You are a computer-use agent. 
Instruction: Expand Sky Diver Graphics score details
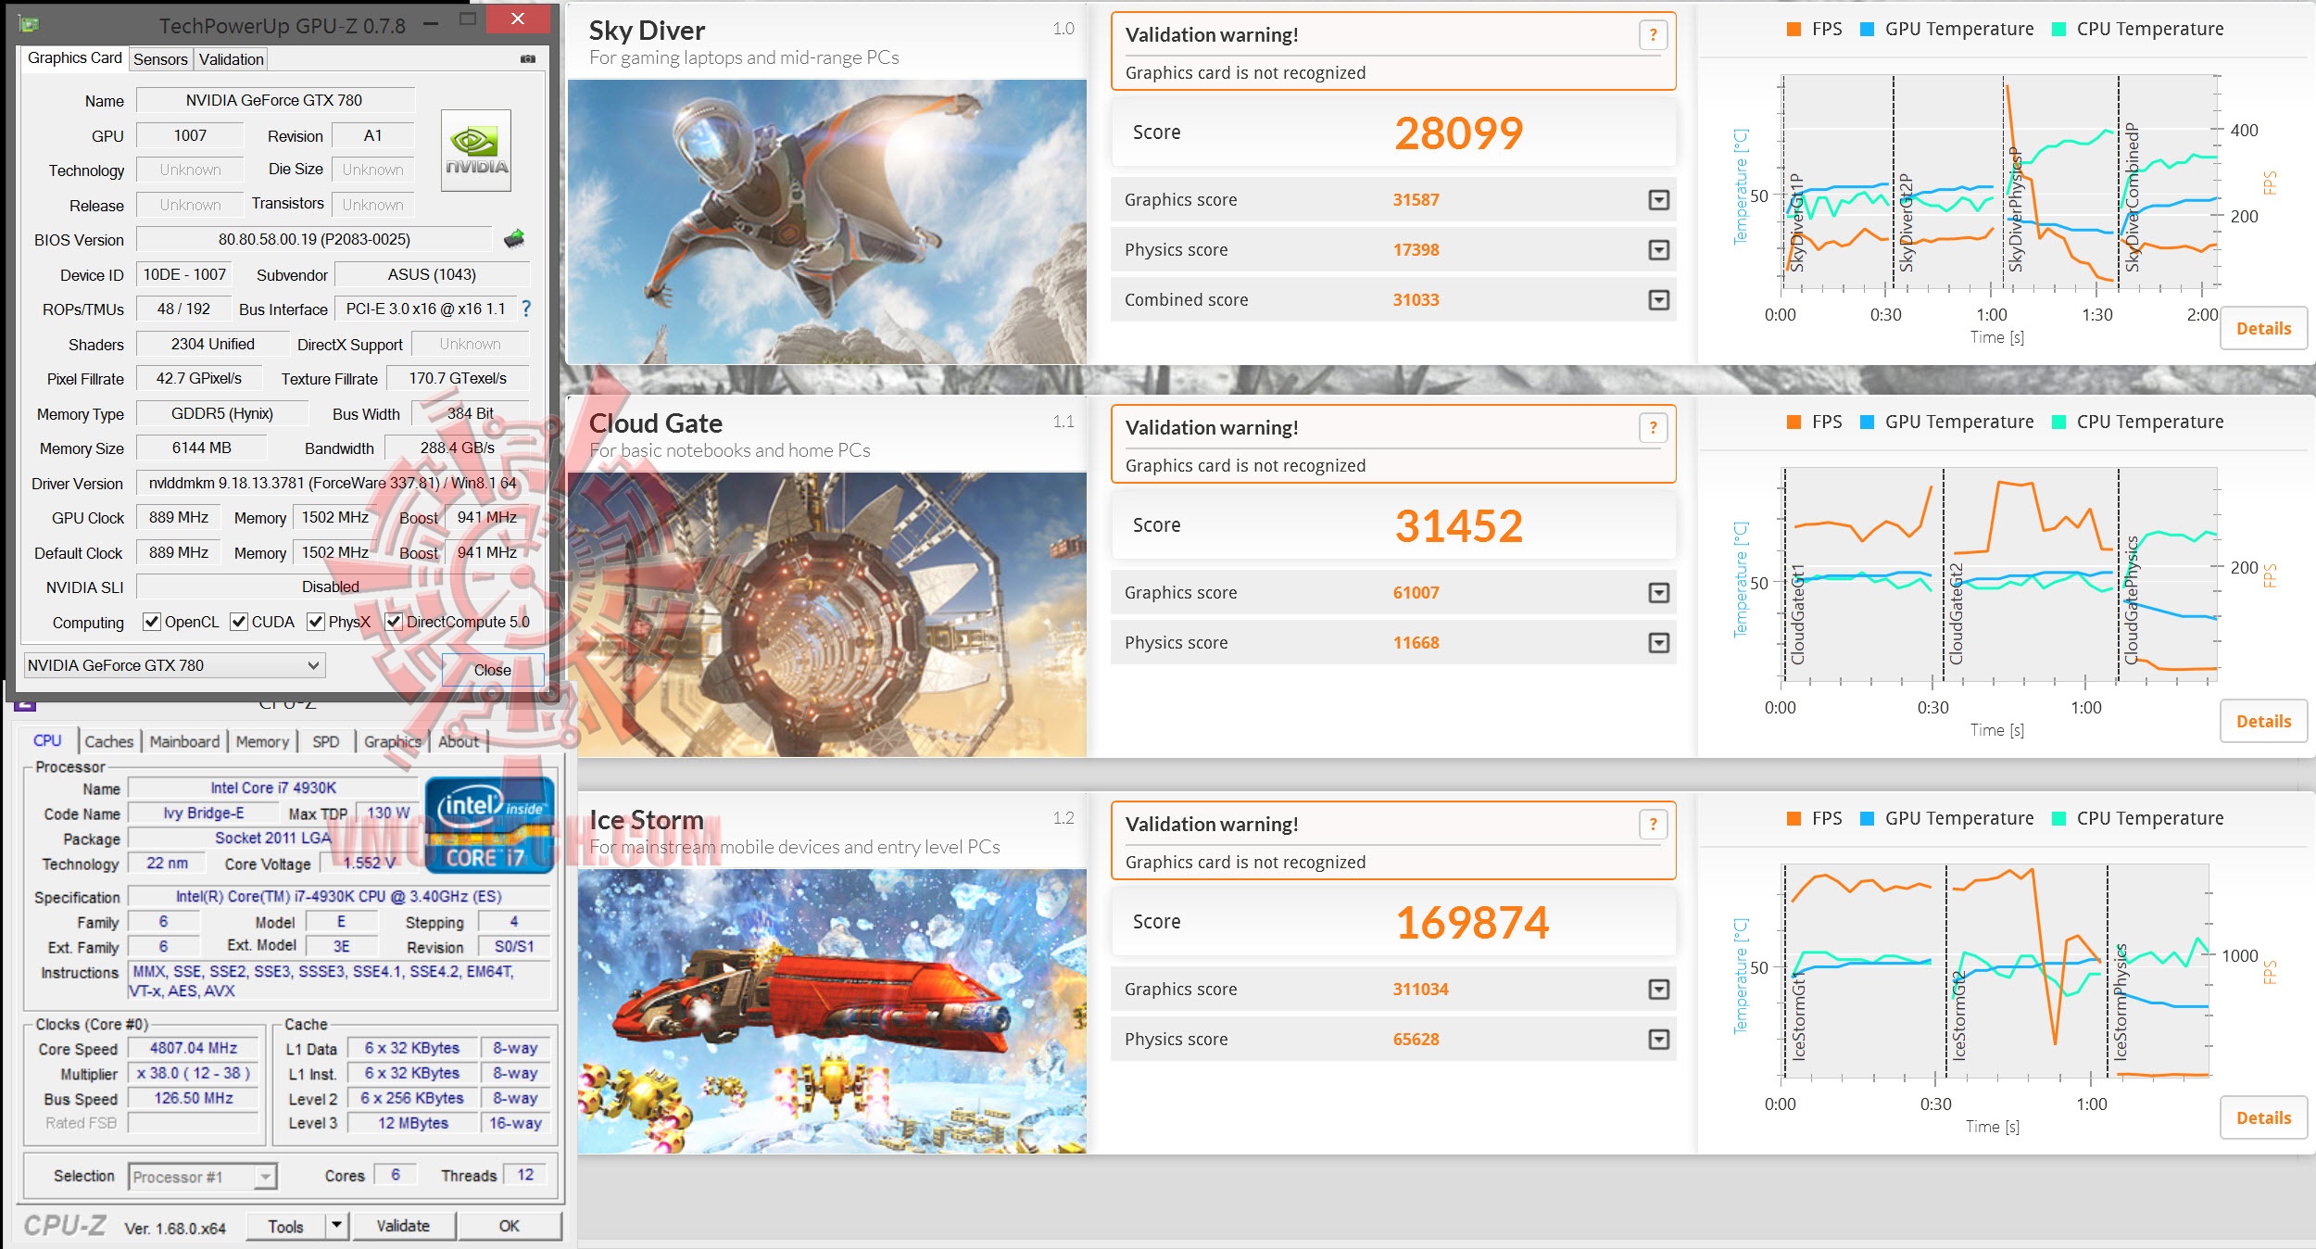(x=1659, y=200)
